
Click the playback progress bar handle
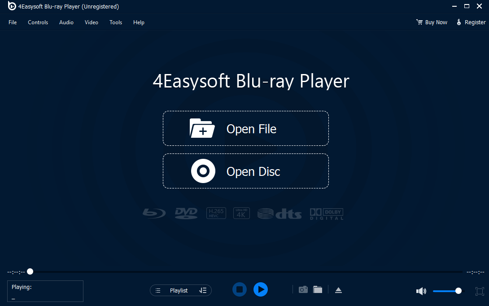pos(30,272)
